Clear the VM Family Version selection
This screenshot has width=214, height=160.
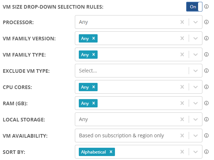tap(182, 38)
